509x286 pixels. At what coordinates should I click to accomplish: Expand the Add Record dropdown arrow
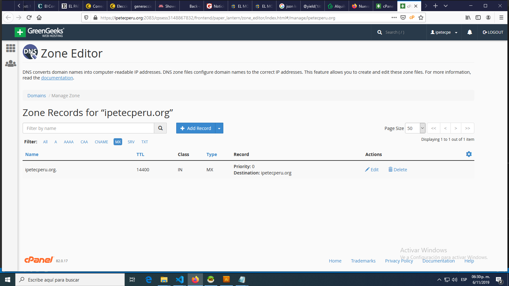point(219,128)
